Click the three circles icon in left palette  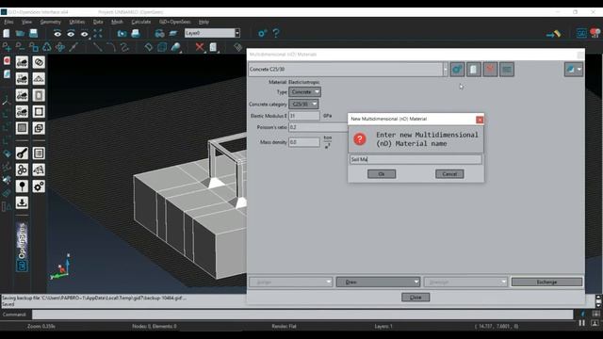22,169
